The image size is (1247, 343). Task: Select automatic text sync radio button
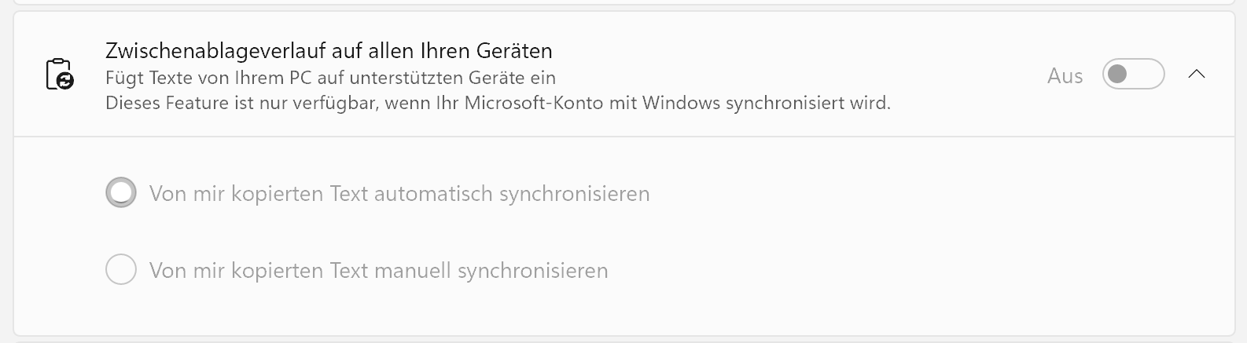coord(121,193)
